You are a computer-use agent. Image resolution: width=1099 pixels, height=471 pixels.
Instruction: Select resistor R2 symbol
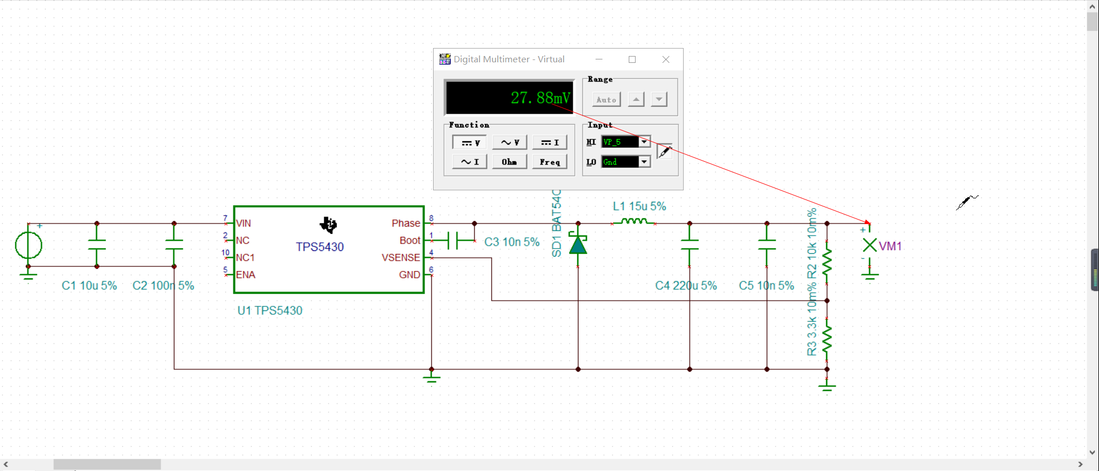coord(827,262)
